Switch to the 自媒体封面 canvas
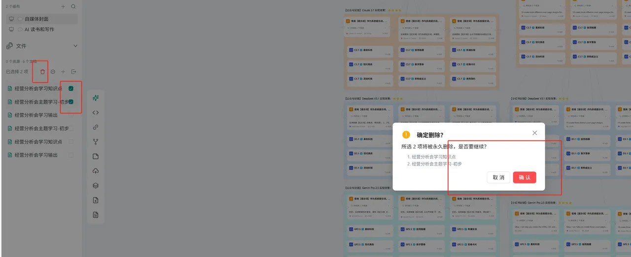Viewport: 631px width, 257px height. coord(41,19)
